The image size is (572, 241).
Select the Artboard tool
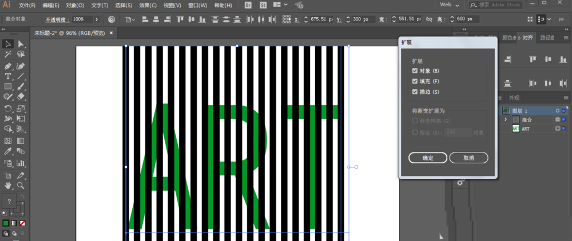(8, 175)
